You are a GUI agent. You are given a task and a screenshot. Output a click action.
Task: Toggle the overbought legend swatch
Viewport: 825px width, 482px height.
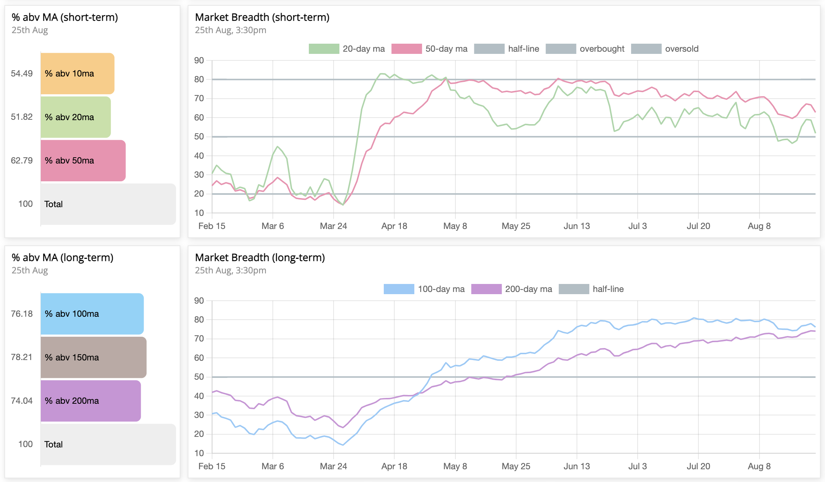click(x=561, y=49)
